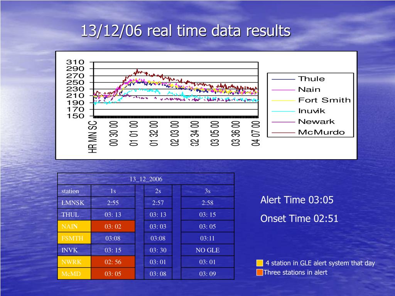Click the THUL station cell
Screen dimensions: 395x296
coord(74,214)
